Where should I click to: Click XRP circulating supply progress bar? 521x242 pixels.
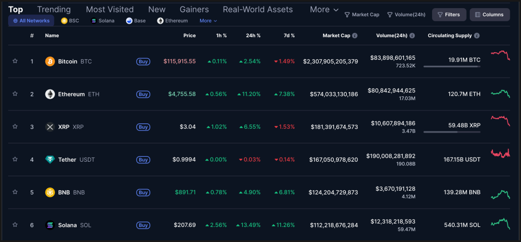point(452,132)
